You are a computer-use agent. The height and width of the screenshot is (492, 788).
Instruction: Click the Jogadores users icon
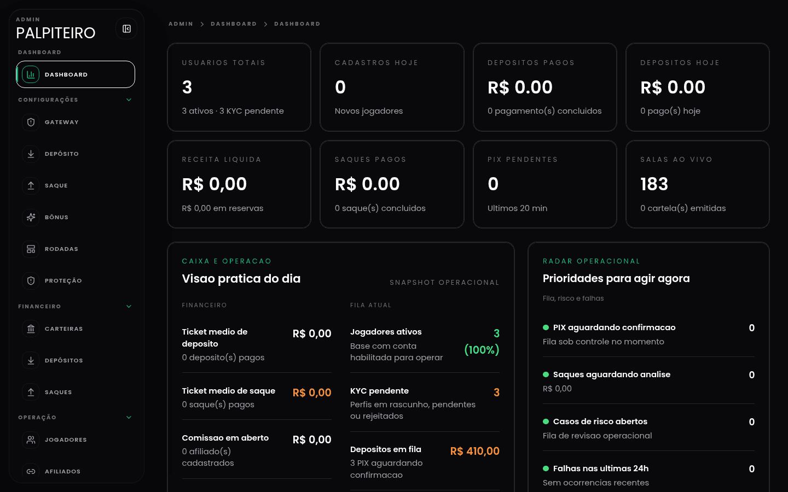click(x=31, y=440)
